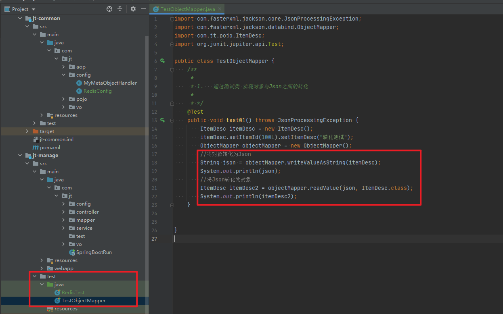Screen dimensions: 503x314
Task: Click com.jt.pojo.ItemDesc import line
Action: click(x=220, y=35)
